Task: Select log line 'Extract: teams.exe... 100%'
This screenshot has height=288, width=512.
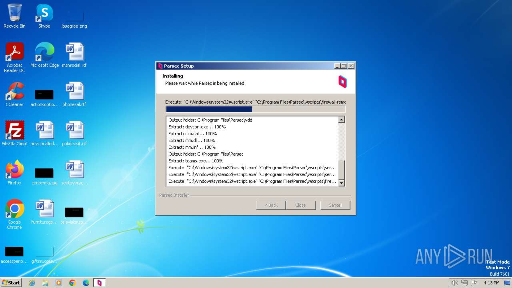Action: (x=196, y=161)
